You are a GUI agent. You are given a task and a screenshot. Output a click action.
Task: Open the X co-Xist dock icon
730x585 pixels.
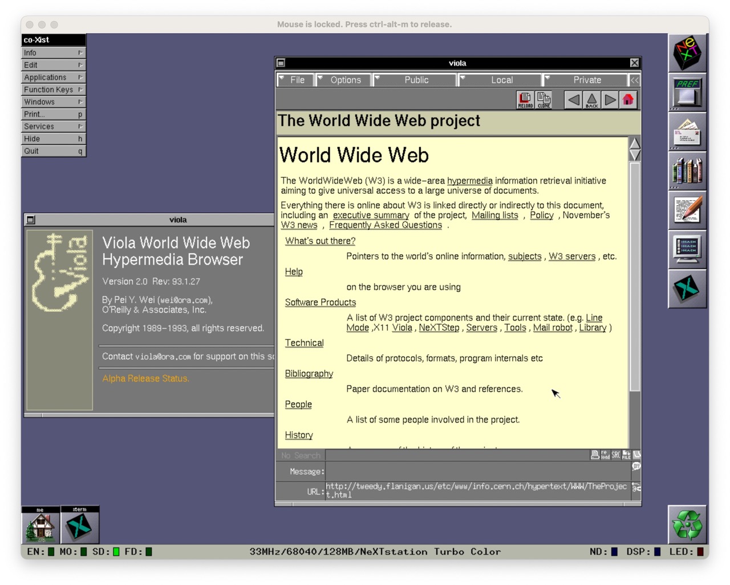click(687, 289)
